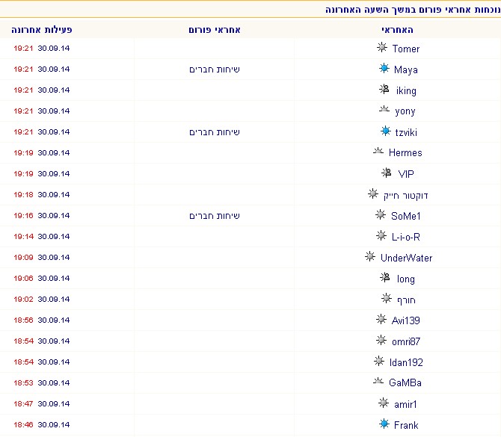
Task: Click the blue star icon beside Maya
Action: 384,69
